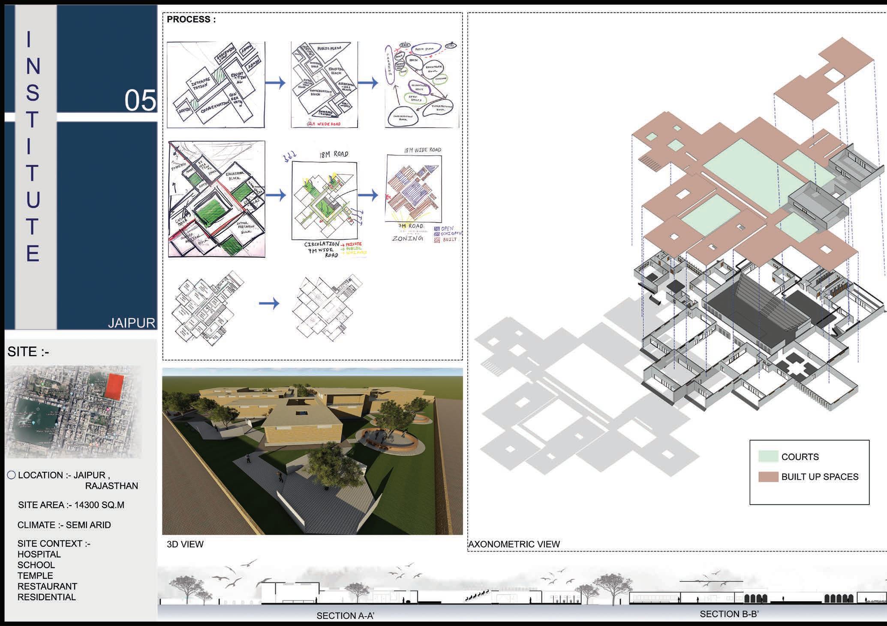The image size is (887, 626).
Task: Click the AXONOMETRIC VIEW caption
Action: point(514,544)
